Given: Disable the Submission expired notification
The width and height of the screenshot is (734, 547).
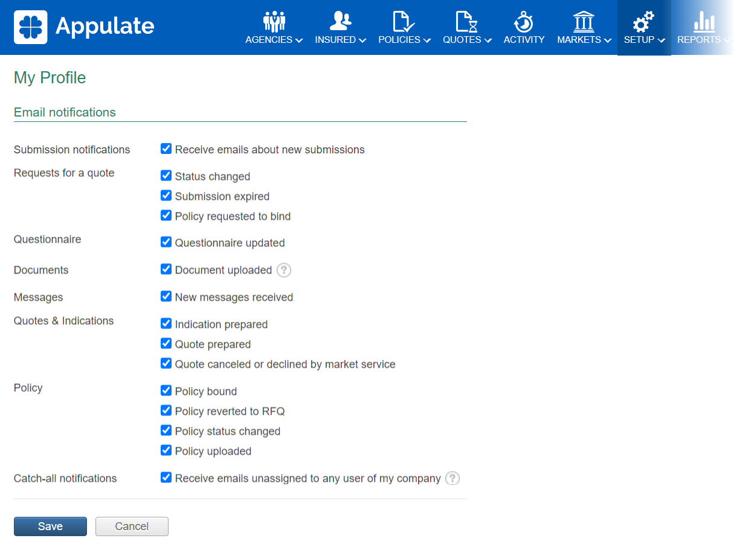Looking at the screenshot, I should coord(166,196).
